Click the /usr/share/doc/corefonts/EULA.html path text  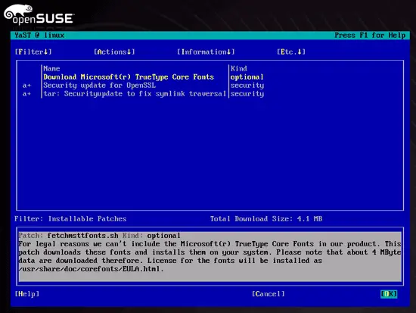[x=91, y=269]
